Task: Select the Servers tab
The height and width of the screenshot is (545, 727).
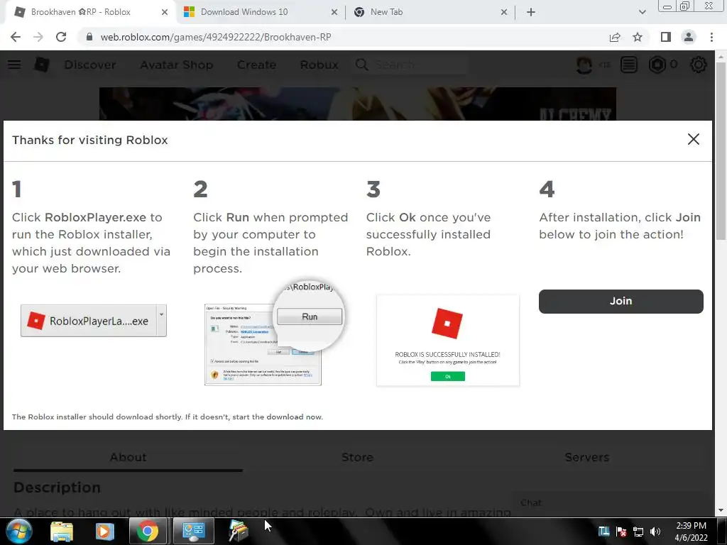Action: (586, 458)
